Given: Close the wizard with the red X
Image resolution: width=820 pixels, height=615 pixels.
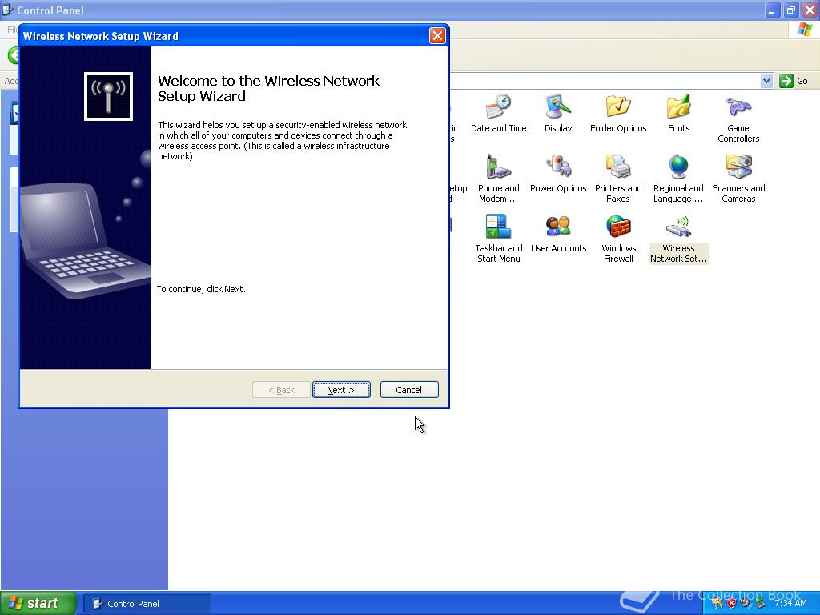Looking at the screenshot, I should point(437,35).
